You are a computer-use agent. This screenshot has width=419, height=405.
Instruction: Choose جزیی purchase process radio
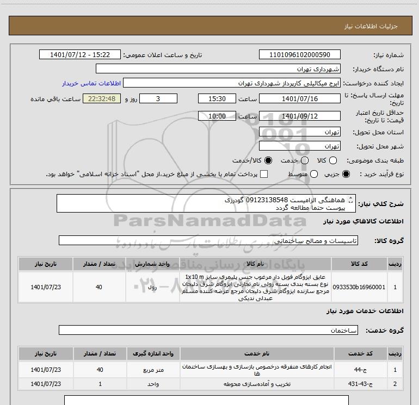(346, 174)
